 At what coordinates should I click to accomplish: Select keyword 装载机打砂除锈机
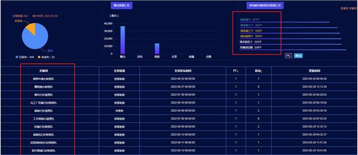(x=44, y=135)
